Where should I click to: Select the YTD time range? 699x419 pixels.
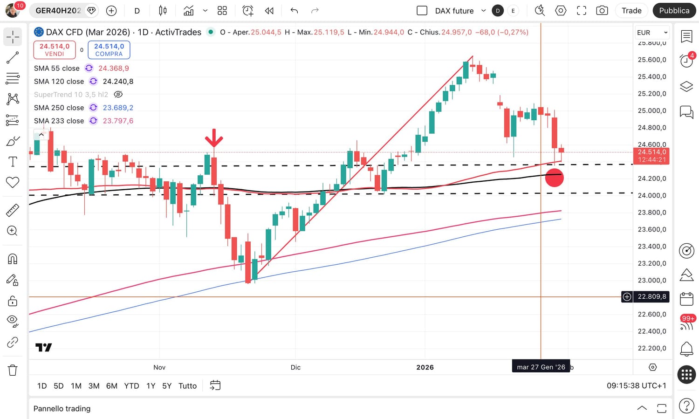point(131,386)
